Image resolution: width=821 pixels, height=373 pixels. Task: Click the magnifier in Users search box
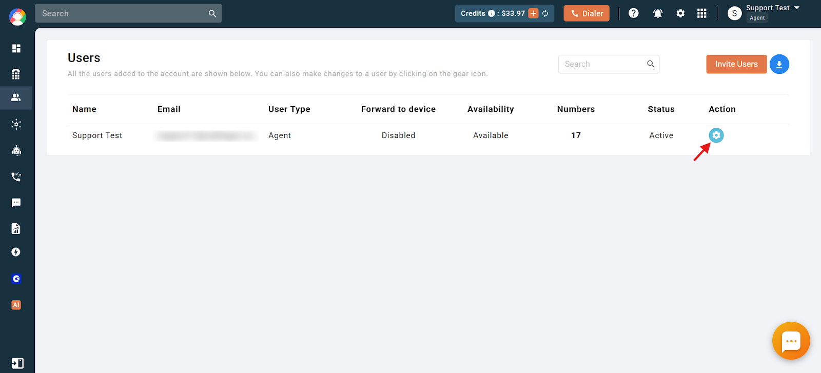(x=651, y=64)
